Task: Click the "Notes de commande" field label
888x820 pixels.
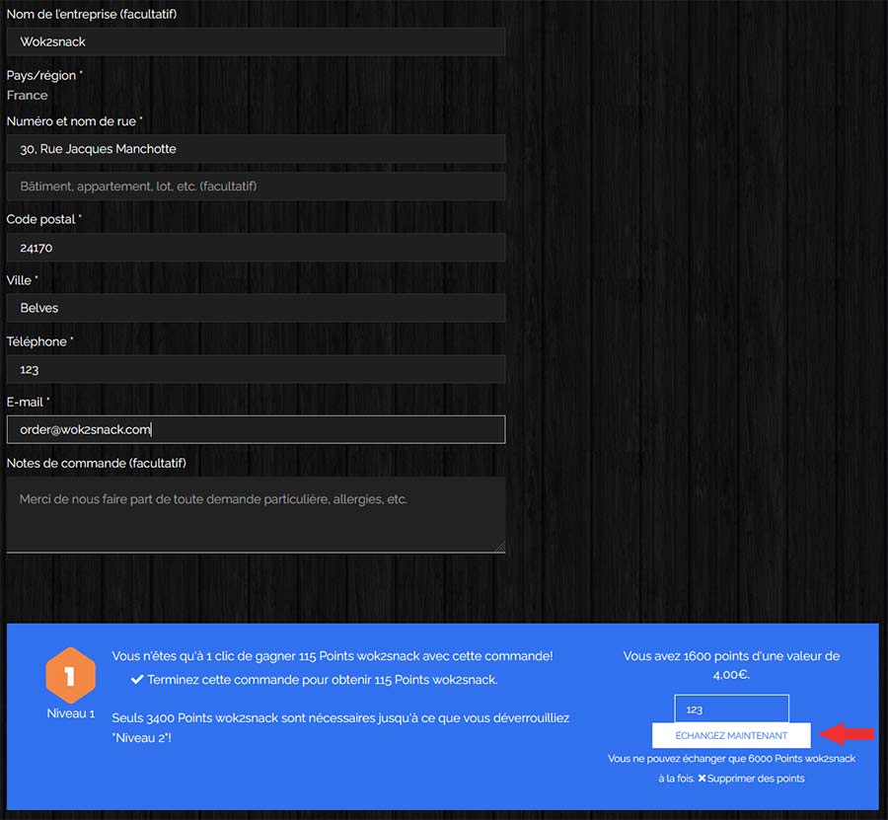Action: [97, 463]
